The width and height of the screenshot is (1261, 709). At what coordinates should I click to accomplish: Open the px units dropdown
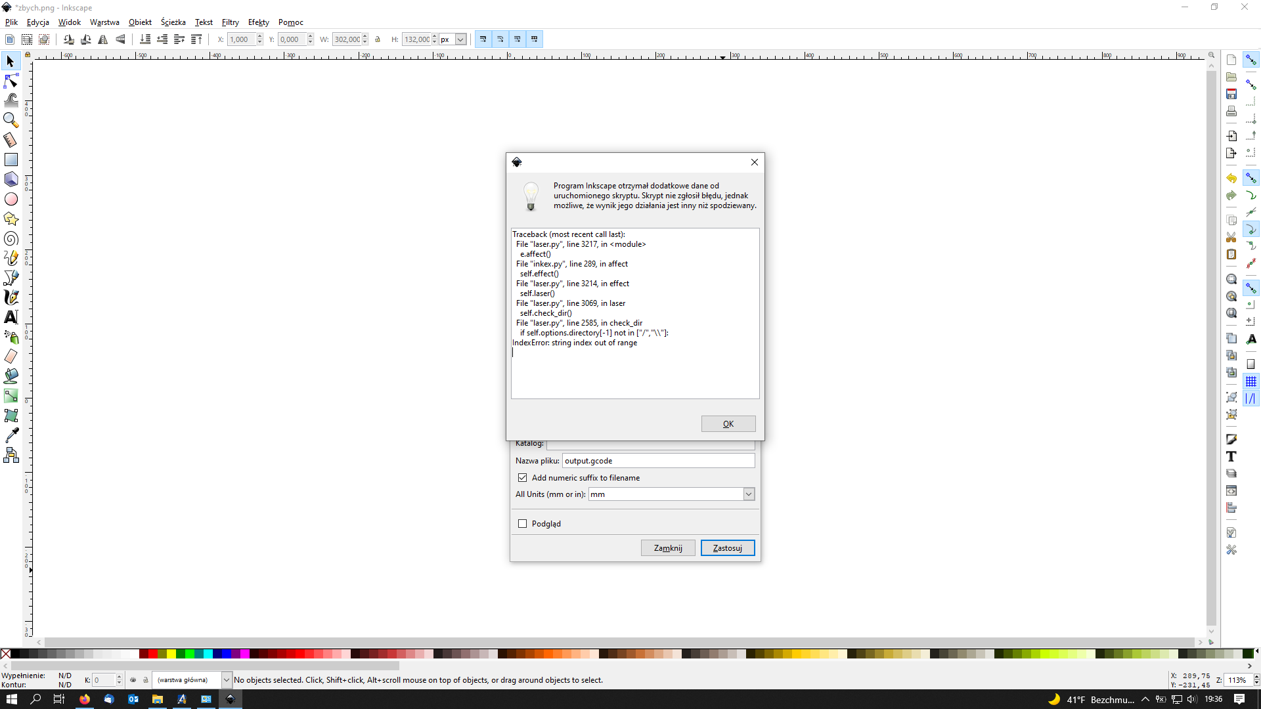(461, 39)
